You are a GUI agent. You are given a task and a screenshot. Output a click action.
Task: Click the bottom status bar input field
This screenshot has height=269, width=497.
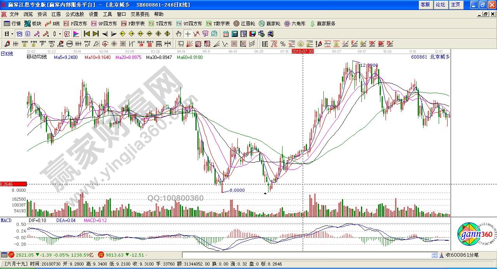(306, 255)
